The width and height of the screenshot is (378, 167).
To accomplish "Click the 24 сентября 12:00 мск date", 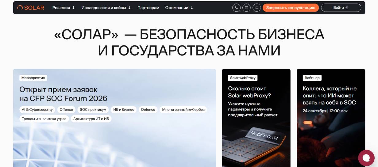I will (x=325, y=111).
